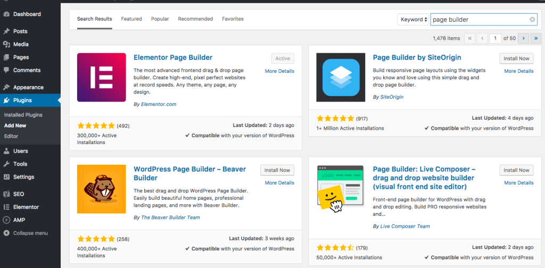Image resolution: width=545 pixels, height=268 pixels.
Task: Open the Page Builder by SiteOrigin title
Action: click(x=417, y=57)
